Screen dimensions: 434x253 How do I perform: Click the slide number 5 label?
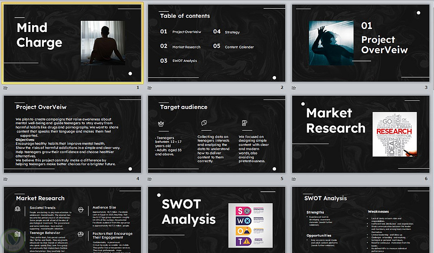coord(282,179)
